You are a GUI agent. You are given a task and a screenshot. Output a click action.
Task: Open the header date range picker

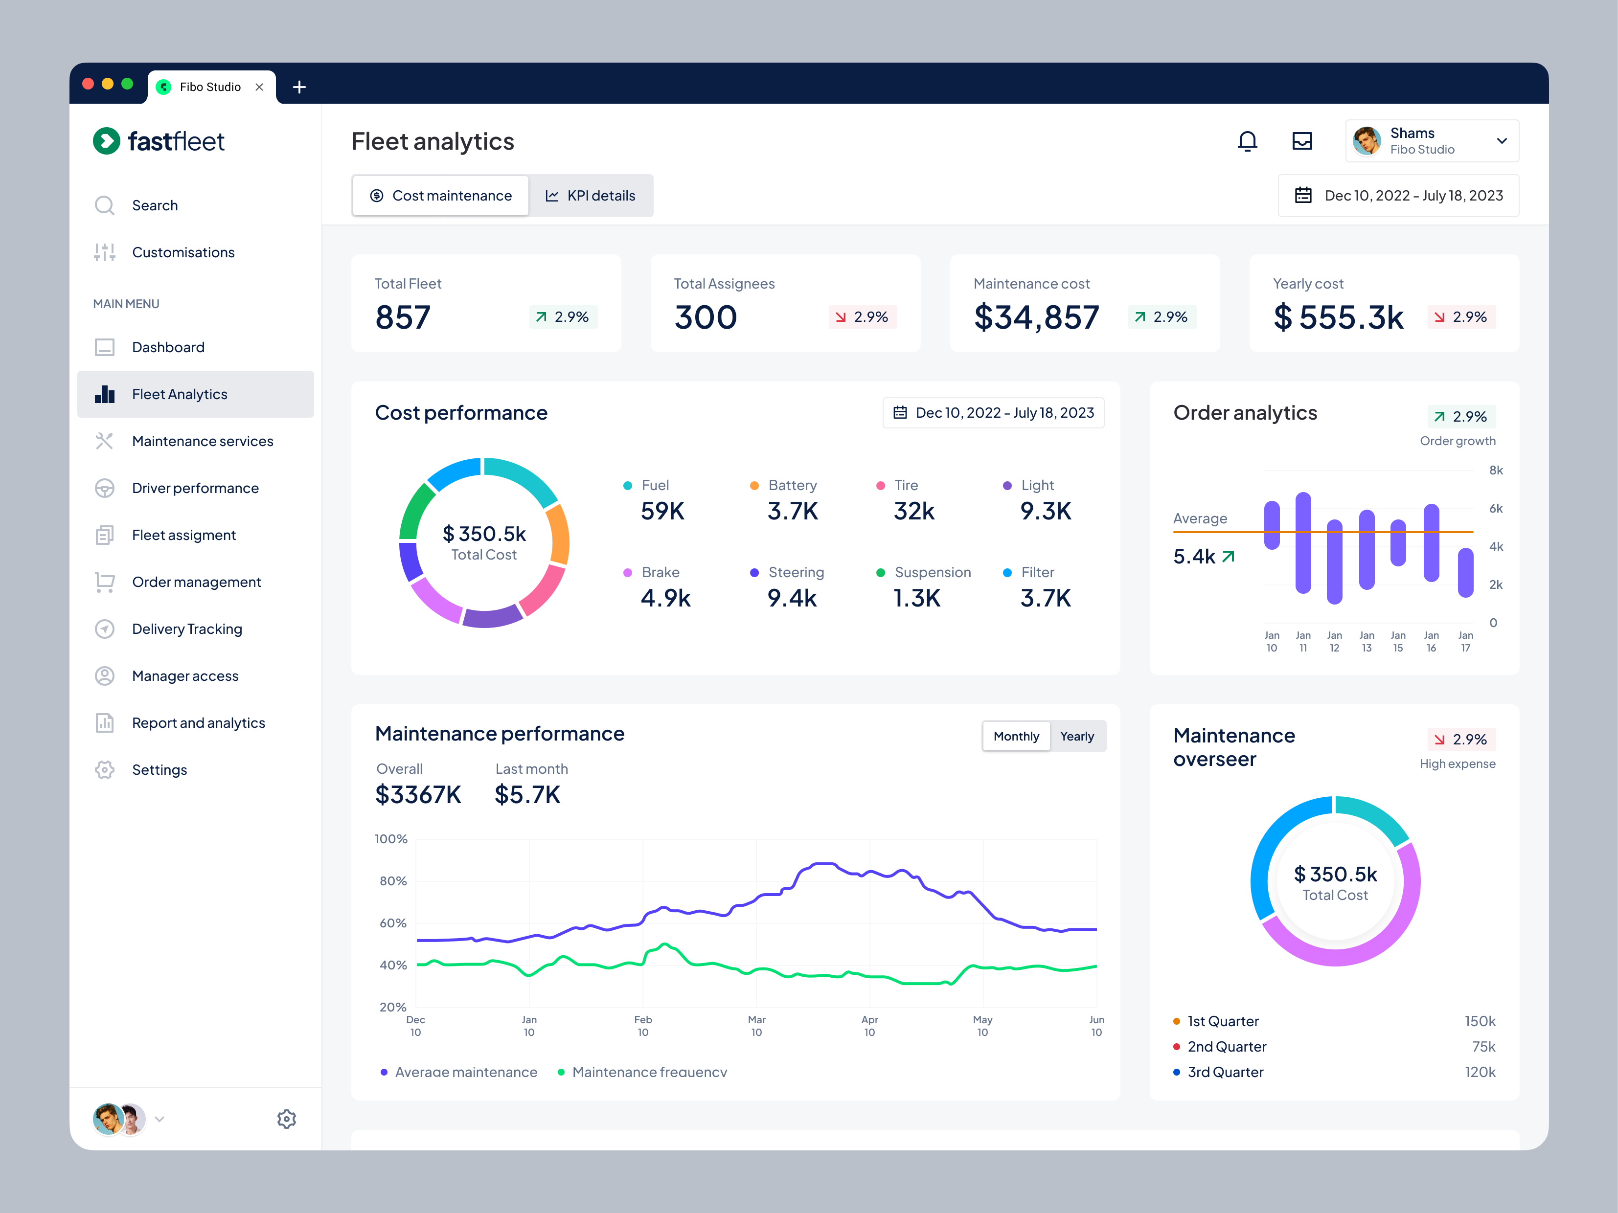[1398, 196]
